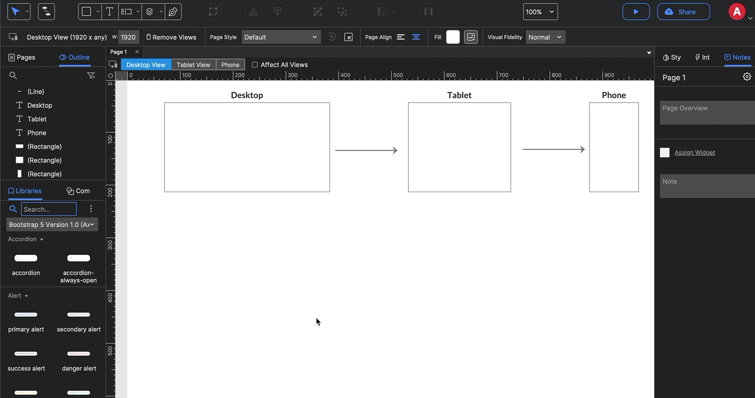
Task: Click the Share button
Action: point(683,11)
